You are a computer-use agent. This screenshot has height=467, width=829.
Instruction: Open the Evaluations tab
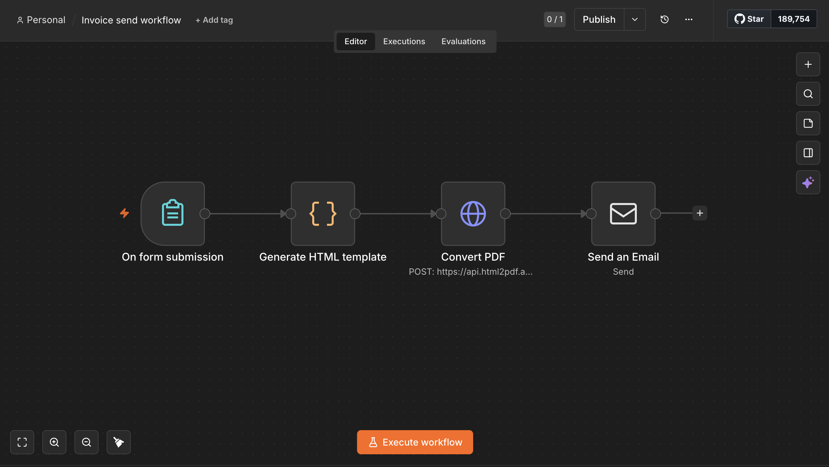463,42
